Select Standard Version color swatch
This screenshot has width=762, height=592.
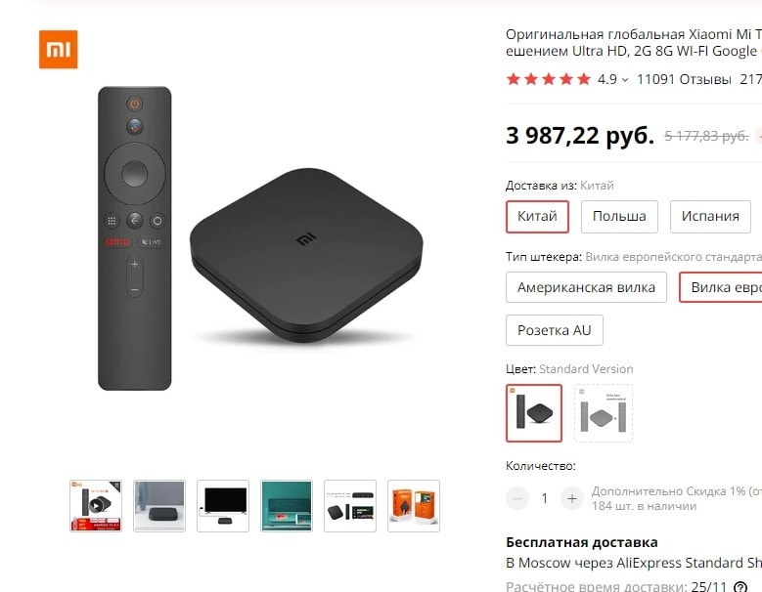pos(534,413)
